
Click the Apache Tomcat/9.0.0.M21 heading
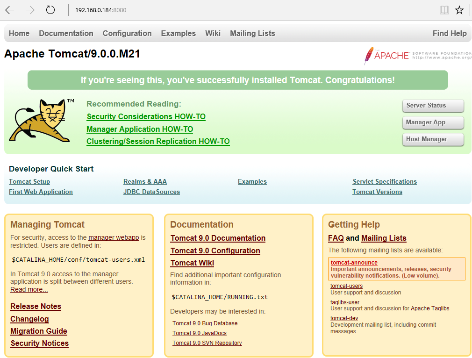[72, 54]
